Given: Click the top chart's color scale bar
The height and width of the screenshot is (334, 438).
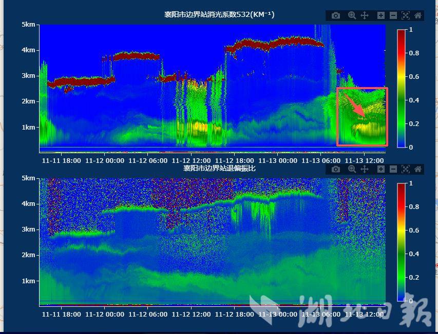Looking at the screenshot, I should pyautogui.click(x=401, y=88).
